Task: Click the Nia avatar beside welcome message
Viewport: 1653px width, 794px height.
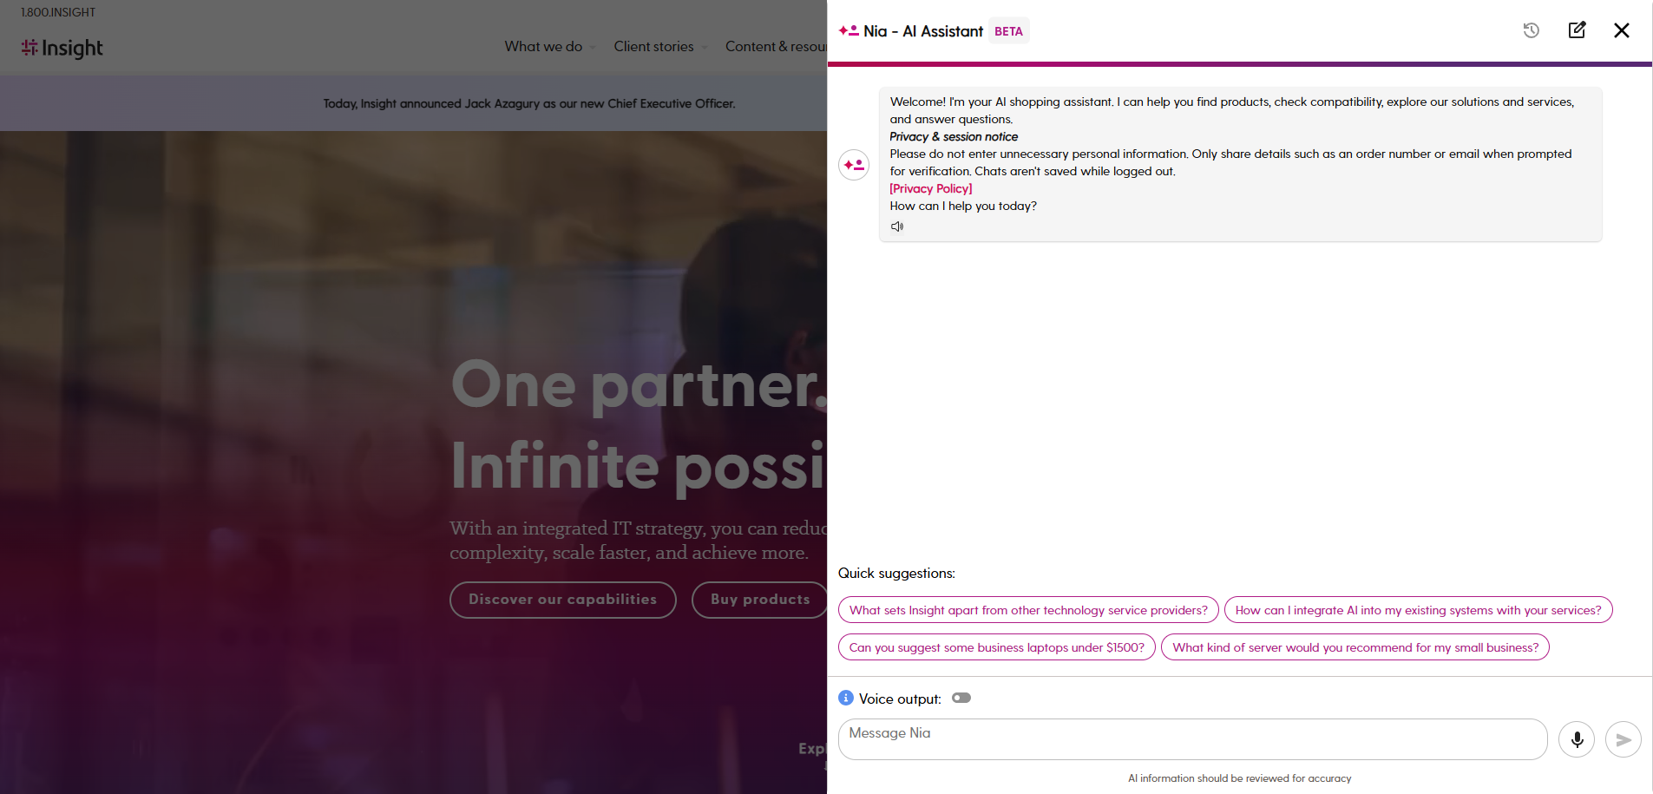Action: pyautogui.click(x=854, y=165)
